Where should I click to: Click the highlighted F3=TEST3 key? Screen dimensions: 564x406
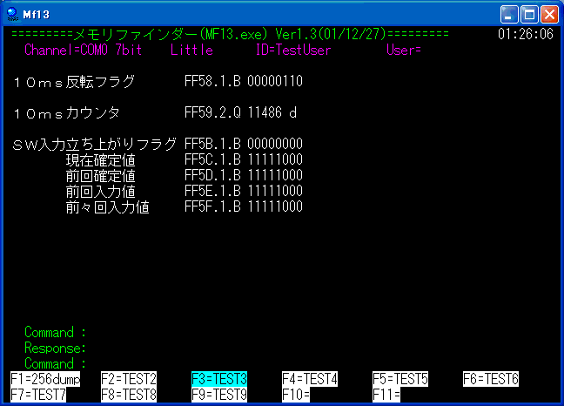(x=219, y=379)
